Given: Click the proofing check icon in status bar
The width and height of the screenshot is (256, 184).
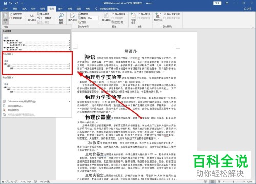Looking at the screenshot, I should click(x=35, y=182).
